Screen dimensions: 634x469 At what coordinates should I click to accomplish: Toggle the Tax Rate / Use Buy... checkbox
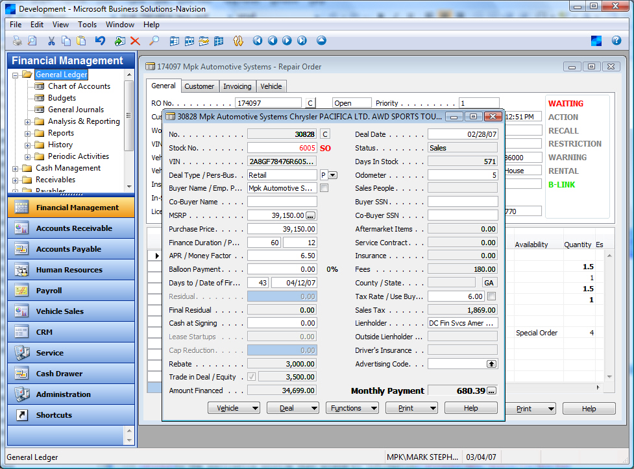[x=492, y=296]
